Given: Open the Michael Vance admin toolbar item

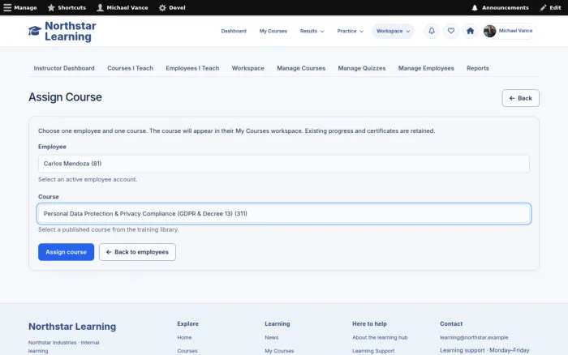Looking at the screenshot, I should pos(123,7).
